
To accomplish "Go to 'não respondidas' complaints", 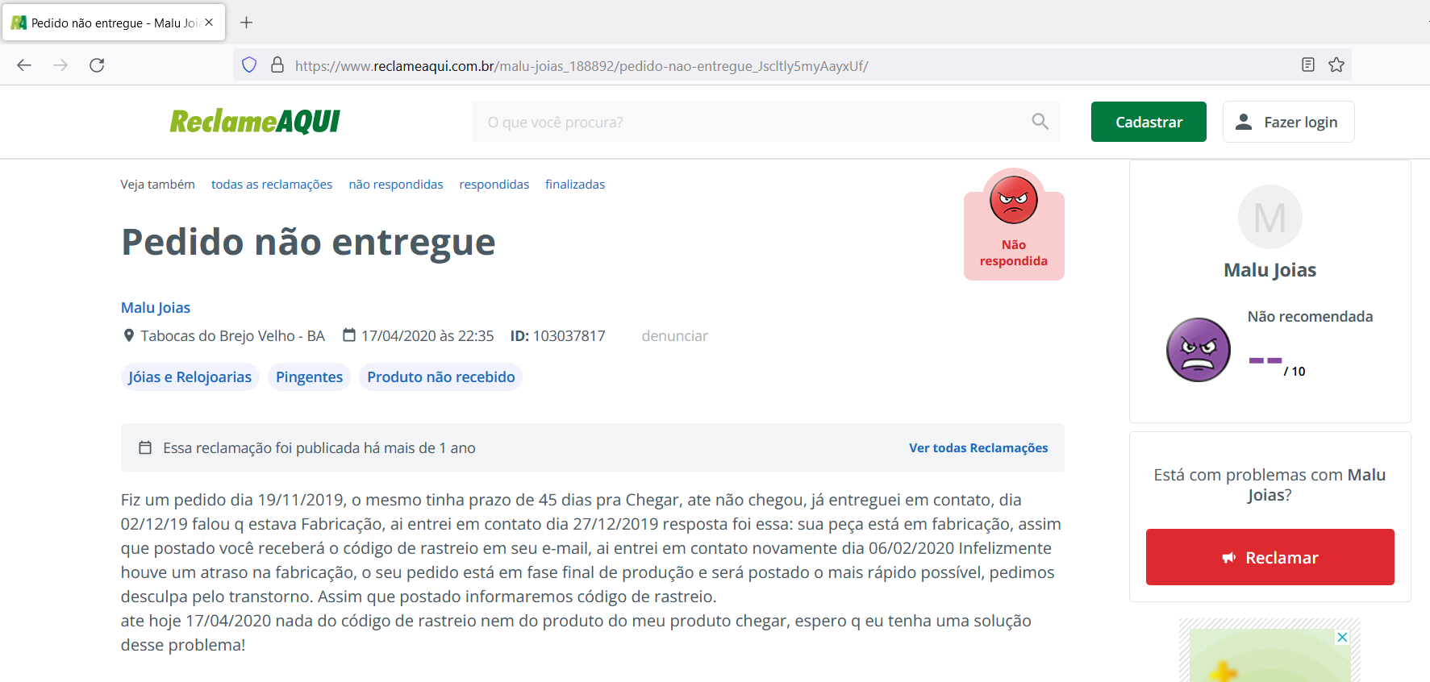I will pyautogui.click(x=396, y=185).
